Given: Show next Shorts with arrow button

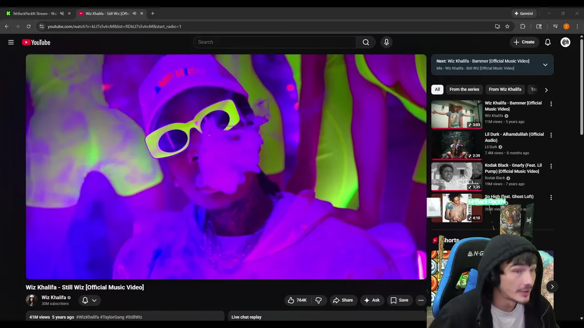Looking at the screenshot, I should (x=552, y=287).
